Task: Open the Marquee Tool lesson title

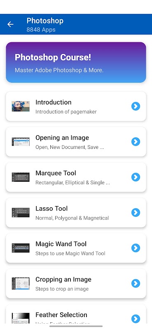Action: (x=56, y=173)
